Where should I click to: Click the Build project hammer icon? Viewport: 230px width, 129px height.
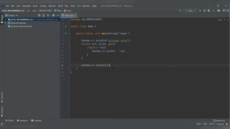point(180,10)
